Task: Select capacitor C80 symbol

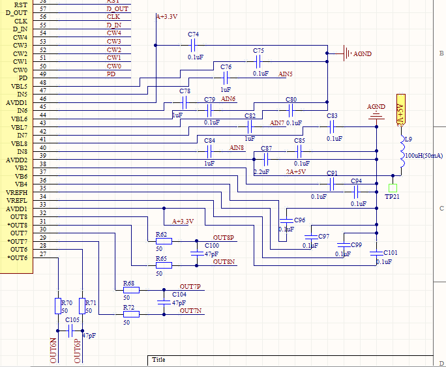Action: point(291,111)
